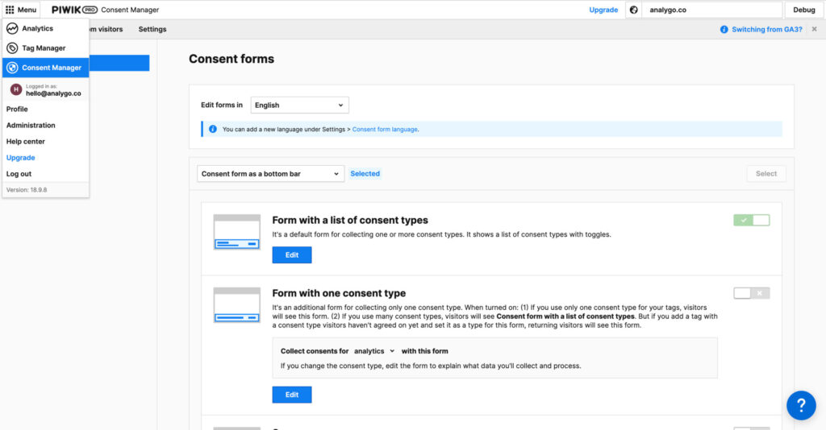Disable the Form with a list of consent types toggle
The image size is (826, 430).
point(752,221)
